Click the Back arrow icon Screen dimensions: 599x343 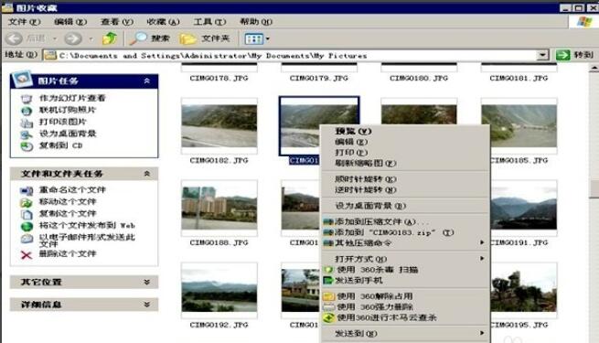pyautogui.click(x=14, y=38)
